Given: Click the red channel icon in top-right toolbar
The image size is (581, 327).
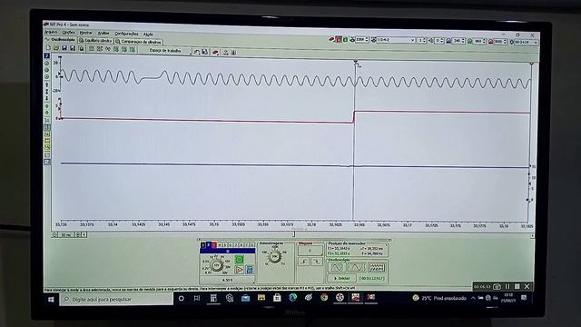Looking at the screenshot, I should (x=339, y=39).
